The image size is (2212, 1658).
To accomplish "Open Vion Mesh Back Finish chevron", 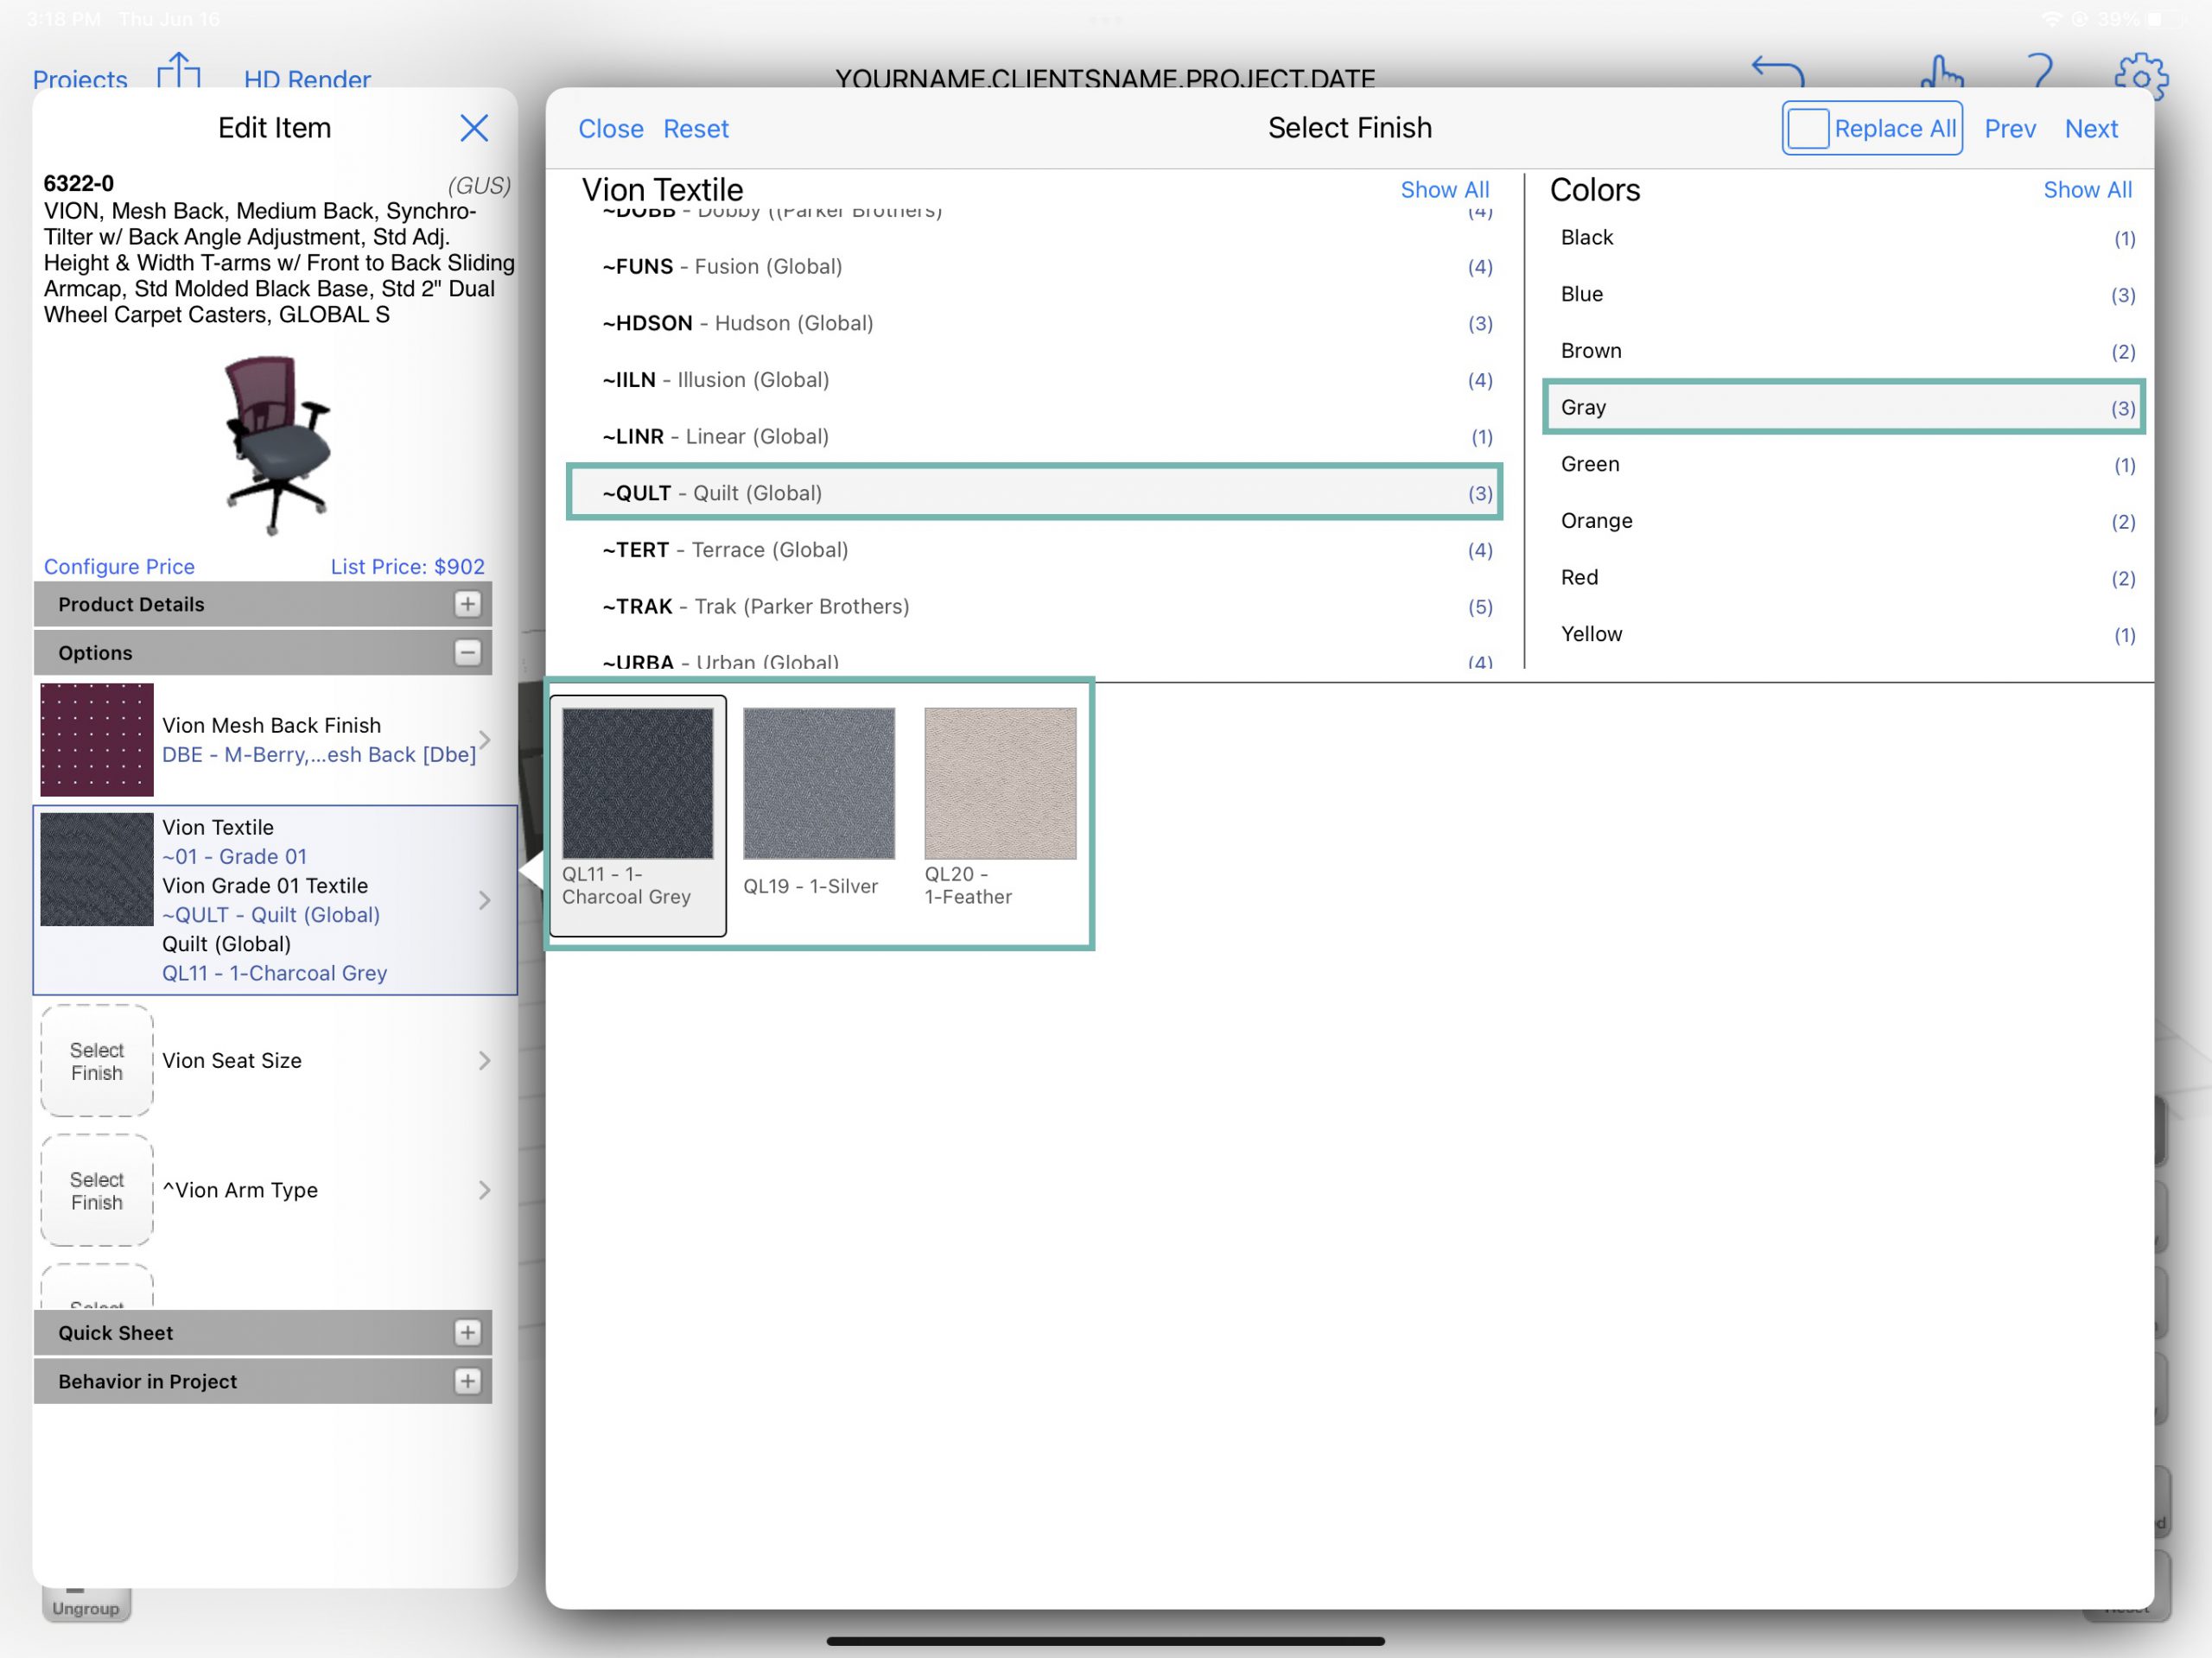I will 485,740.
